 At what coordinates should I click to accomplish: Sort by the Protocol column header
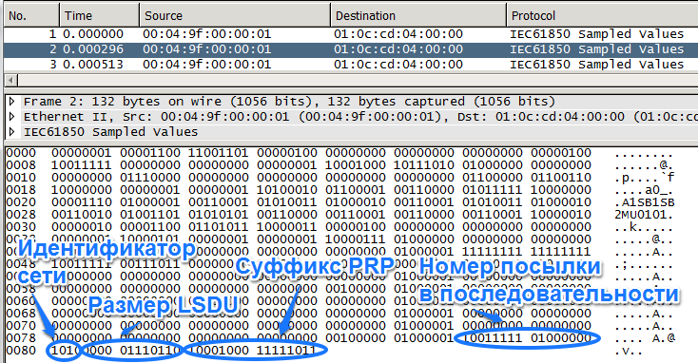coord(602,15)
